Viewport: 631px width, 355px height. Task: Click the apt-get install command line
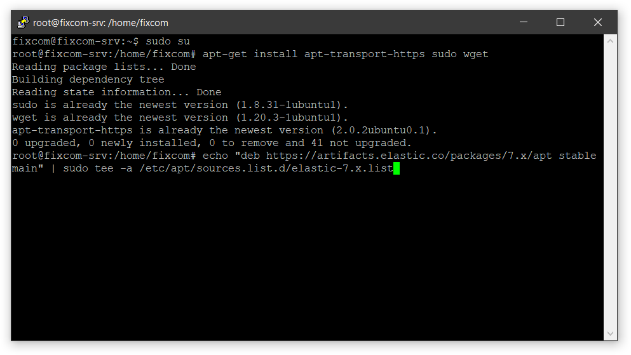click(x=345, y=54)
